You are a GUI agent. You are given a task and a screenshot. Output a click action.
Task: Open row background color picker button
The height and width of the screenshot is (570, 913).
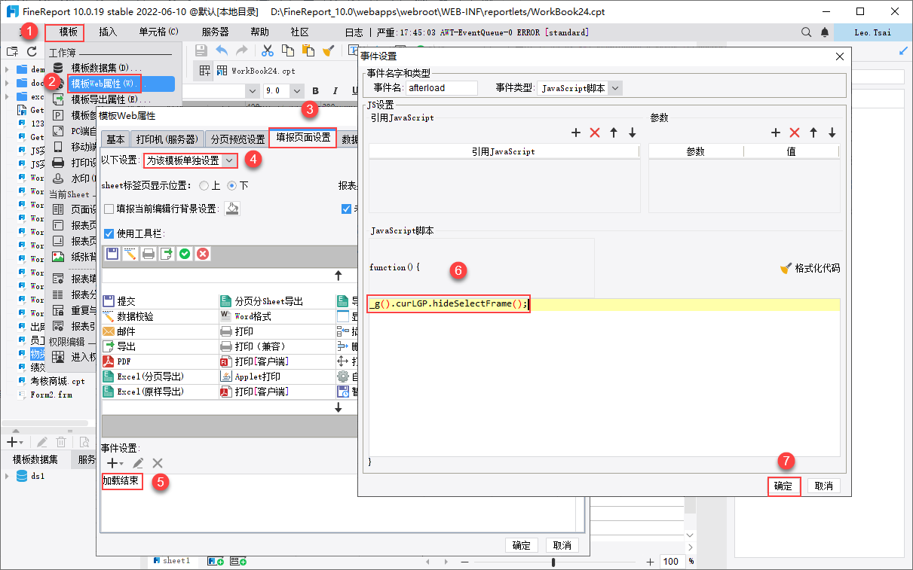[x=232, y=209]
